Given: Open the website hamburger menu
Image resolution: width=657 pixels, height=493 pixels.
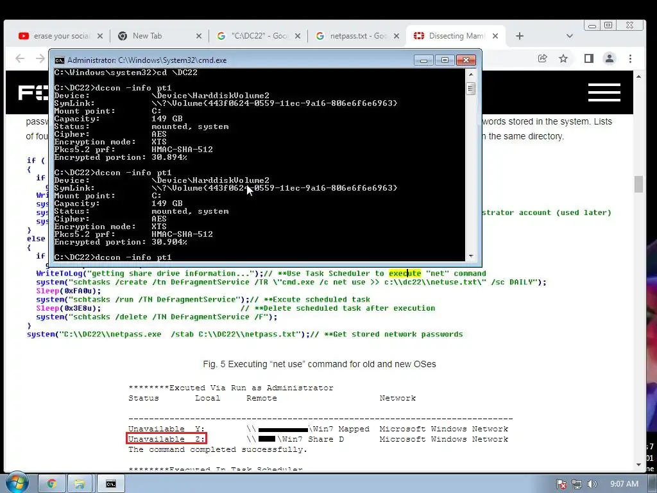Looking at the screenshot, I should (x=604, y=92).
